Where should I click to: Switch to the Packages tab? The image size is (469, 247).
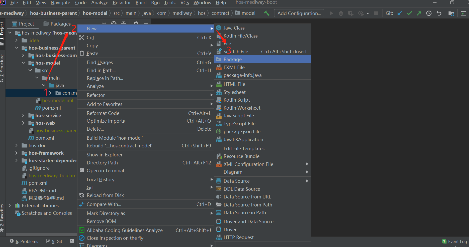tap(57, 24)
